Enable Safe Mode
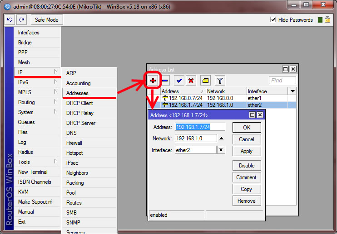Image resolution: width=337 pixels, height=234 pixels. [x=47, y=20]
